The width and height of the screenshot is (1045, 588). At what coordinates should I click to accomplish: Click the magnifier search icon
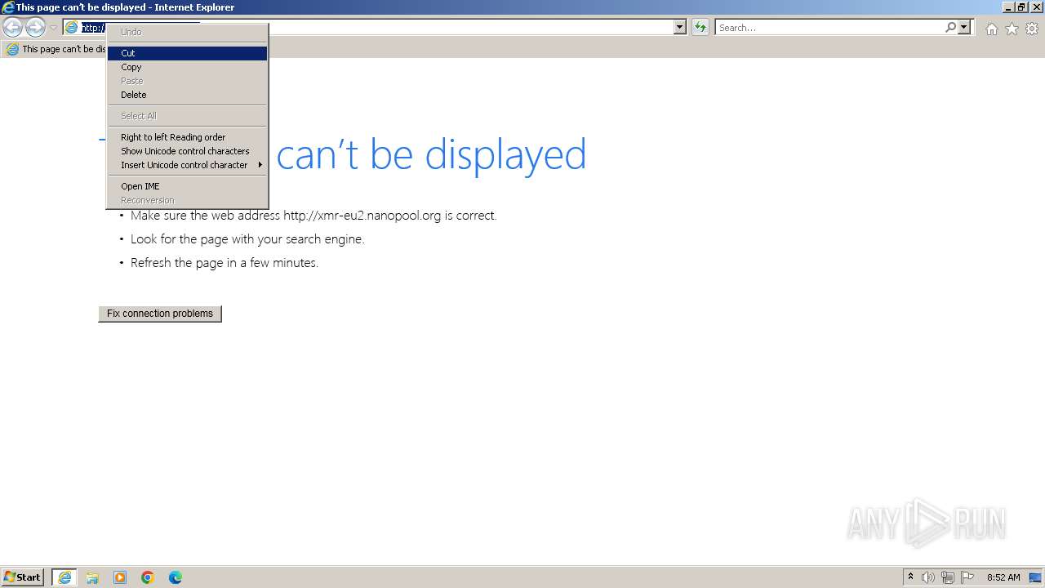(x=950, y=28)
